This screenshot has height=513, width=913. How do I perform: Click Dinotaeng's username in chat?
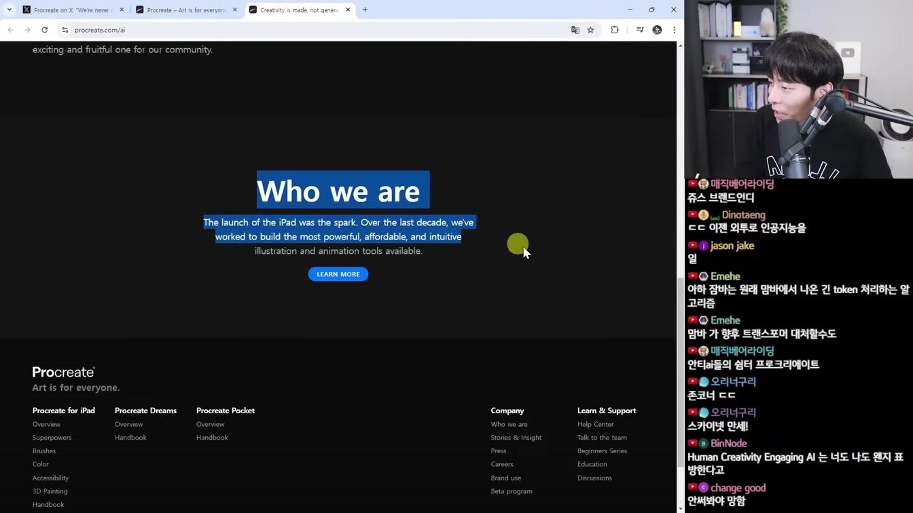tap(743, 214)
